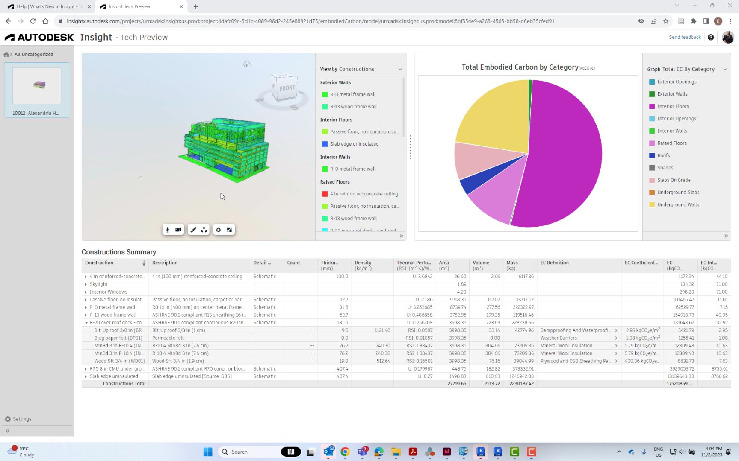Collapse the R-20 over roof deck row

(86, 323)
